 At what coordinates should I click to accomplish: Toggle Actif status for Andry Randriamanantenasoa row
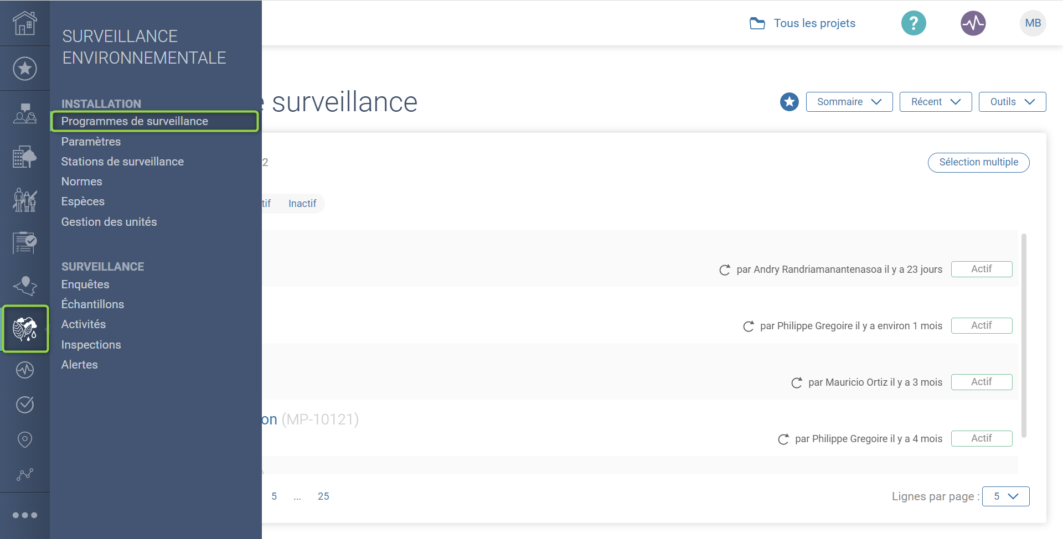(x=981, y=269)
